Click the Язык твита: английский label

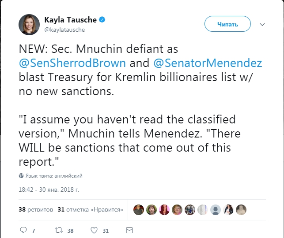[x=54, y=176]
